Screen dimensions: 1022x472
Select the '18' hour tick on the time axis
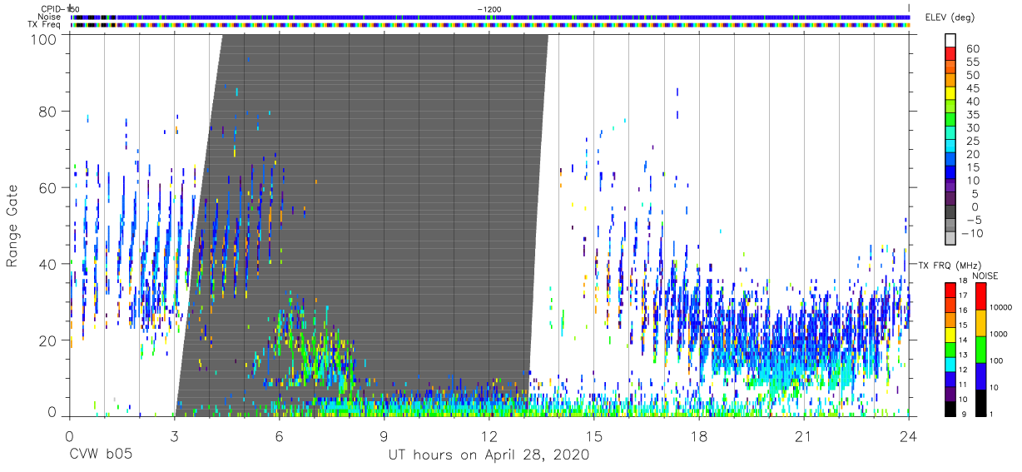698,436
